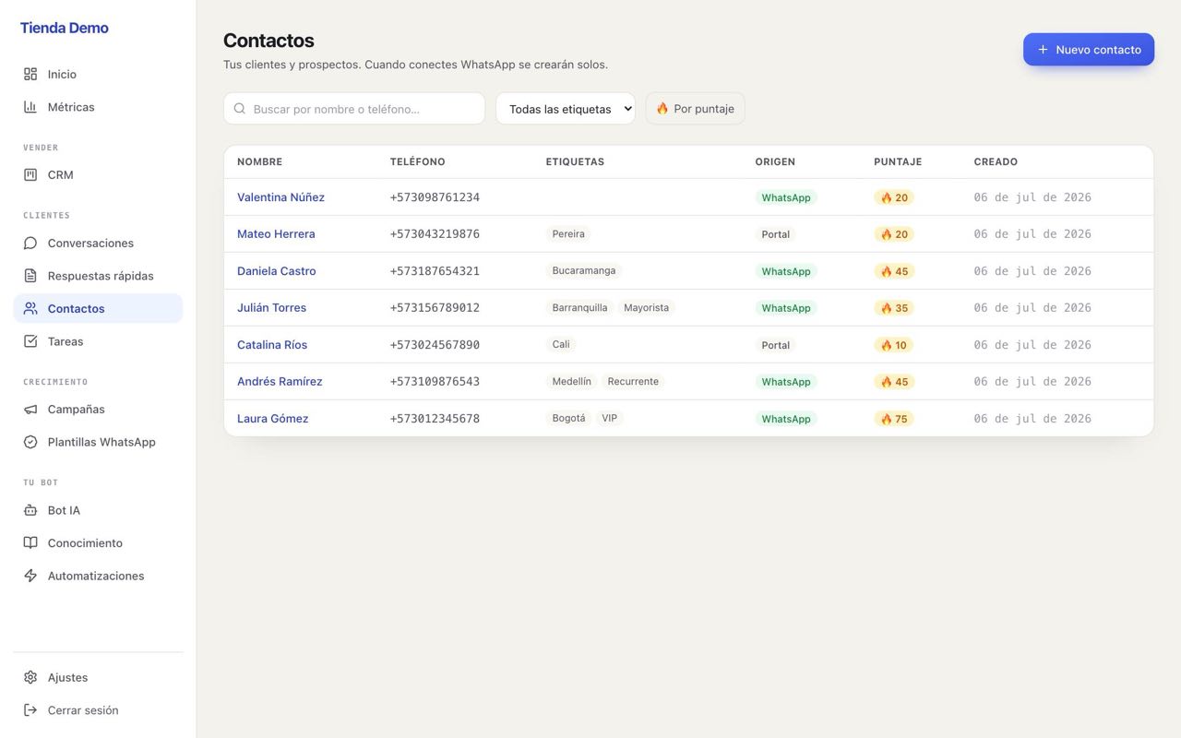Click the score badge 35 for Julián Torres
This screenshot has width=1181, height=738.
click(x=894, y=308)
